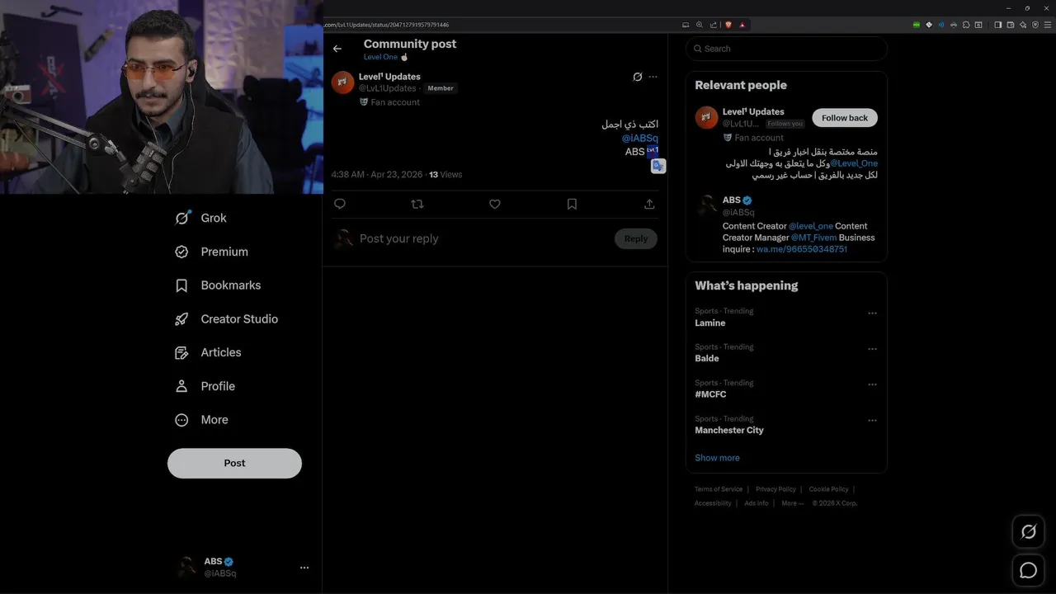
Task: Click the large Post button
Action: [234, 464]
